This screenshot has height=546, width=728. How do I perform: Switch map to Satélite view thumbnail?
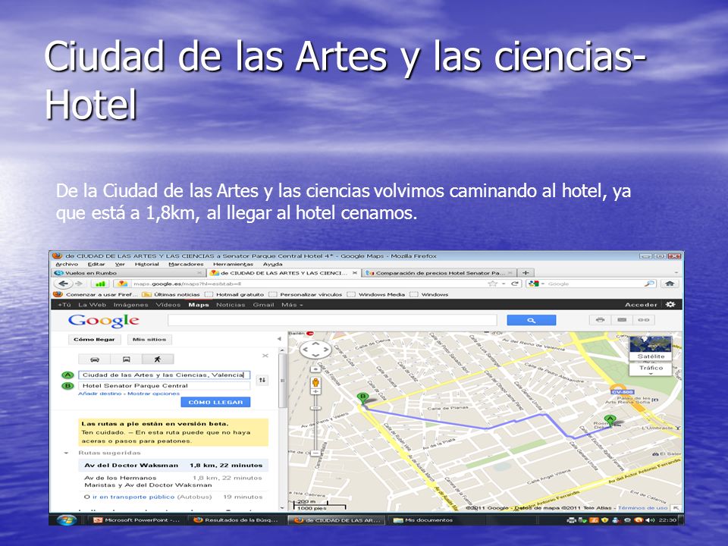[651, 349]
